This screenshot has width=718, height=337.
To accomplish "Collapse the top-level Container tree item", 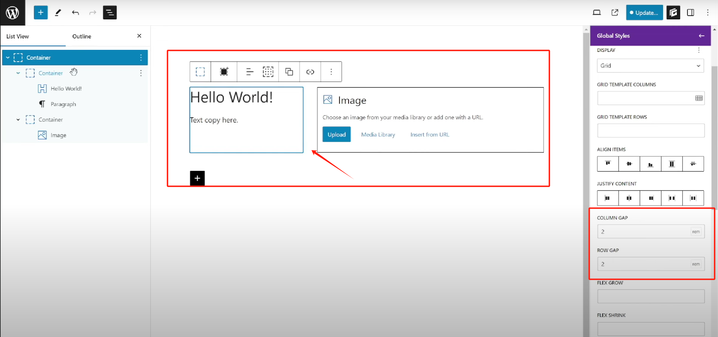I will click(8, 58).
